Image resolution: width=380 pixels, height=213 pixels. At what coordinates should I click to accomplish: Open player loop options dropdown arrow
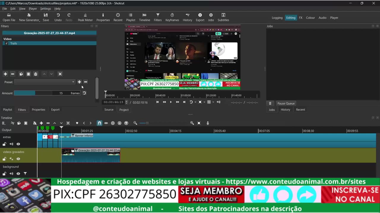click(195, 102)
